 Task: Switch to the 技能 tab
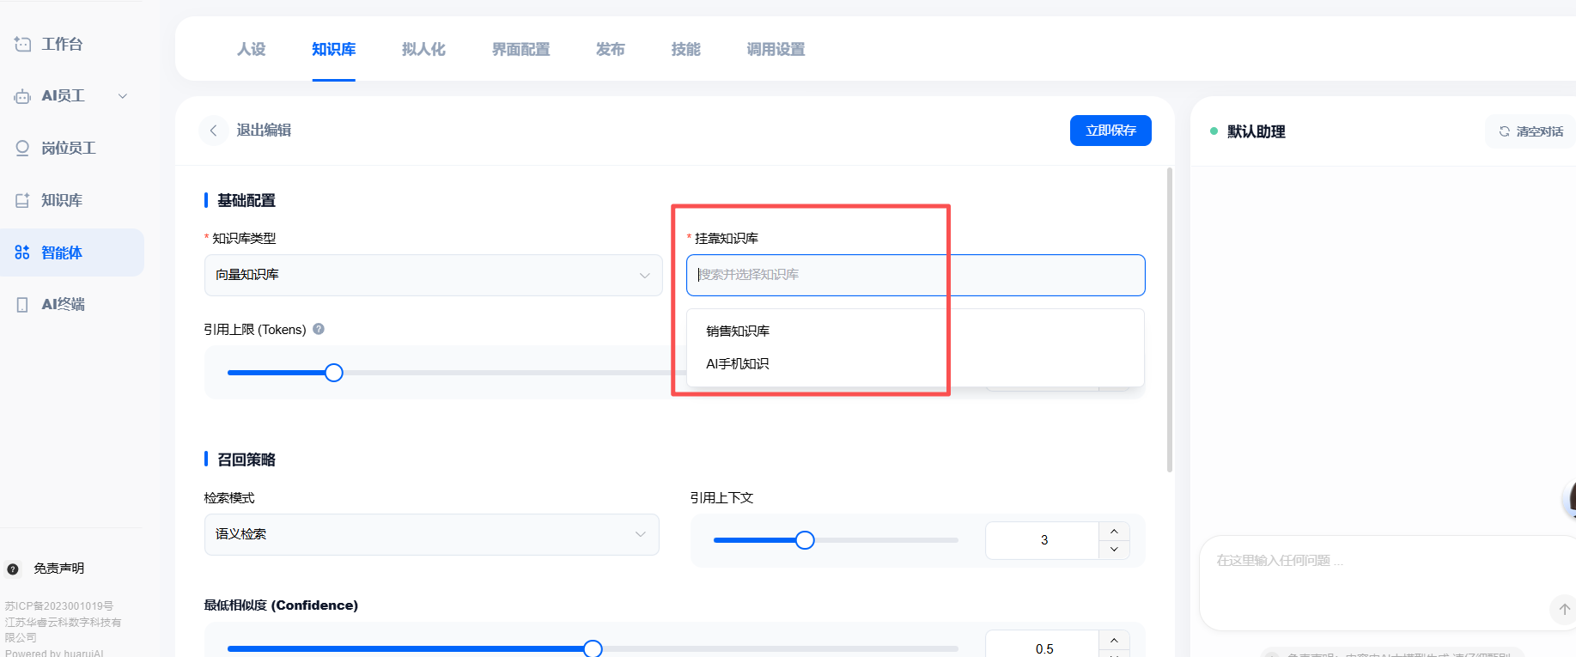pyautogui.click(x=685, y=50)
